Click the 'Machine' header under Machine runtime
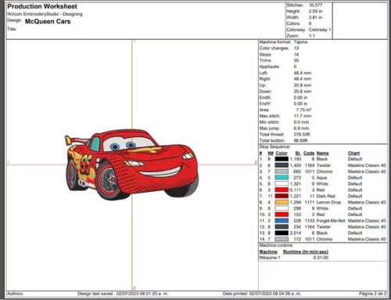 [268, 251]
